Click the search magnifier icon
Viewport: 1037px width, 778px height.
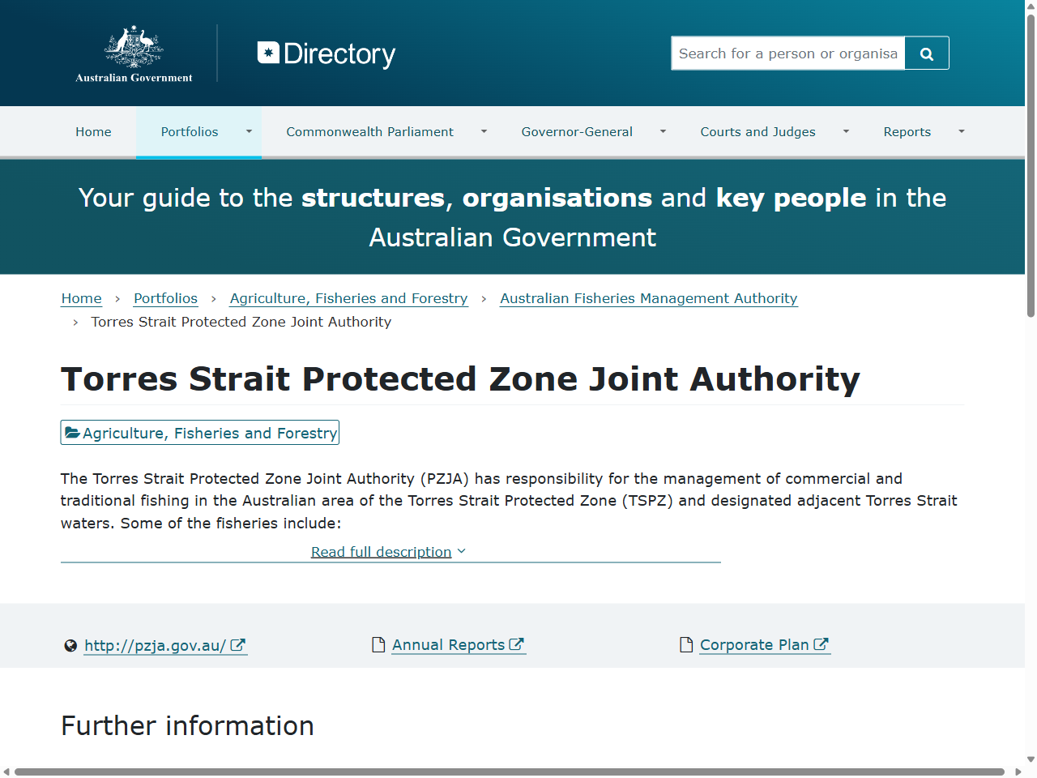(926, 52)
